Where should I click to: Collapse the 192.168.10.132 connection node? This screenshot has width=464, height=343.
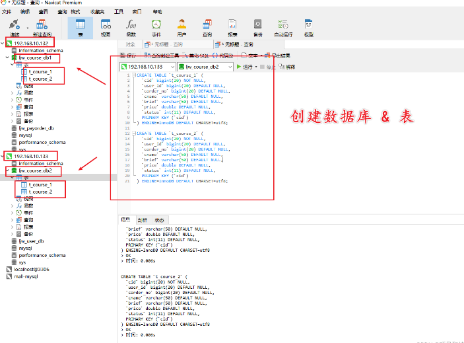coord(3,43)
